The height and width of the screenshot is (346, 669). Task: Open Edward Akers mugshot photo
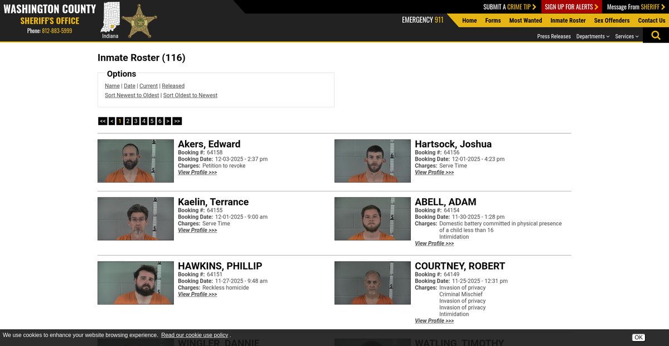click(x=135, y=161)
